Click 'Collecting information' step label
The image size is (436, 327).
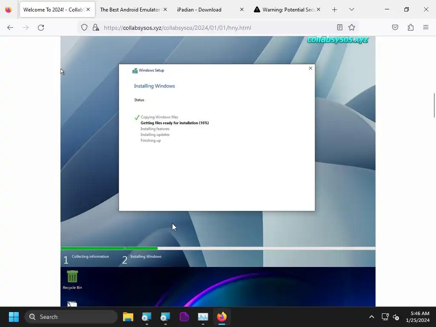click(90, 256)
